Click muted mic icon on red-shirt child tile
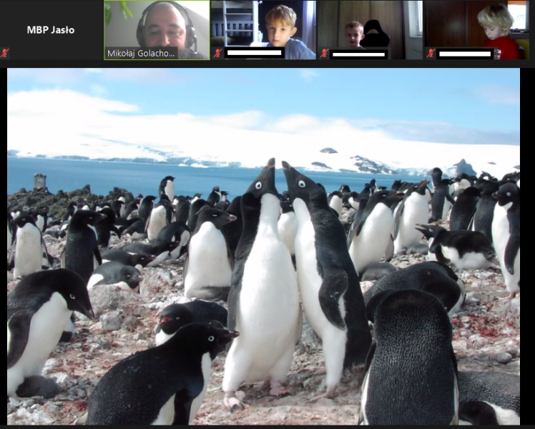This screenshot has height=429, width=535. [431, 53]
